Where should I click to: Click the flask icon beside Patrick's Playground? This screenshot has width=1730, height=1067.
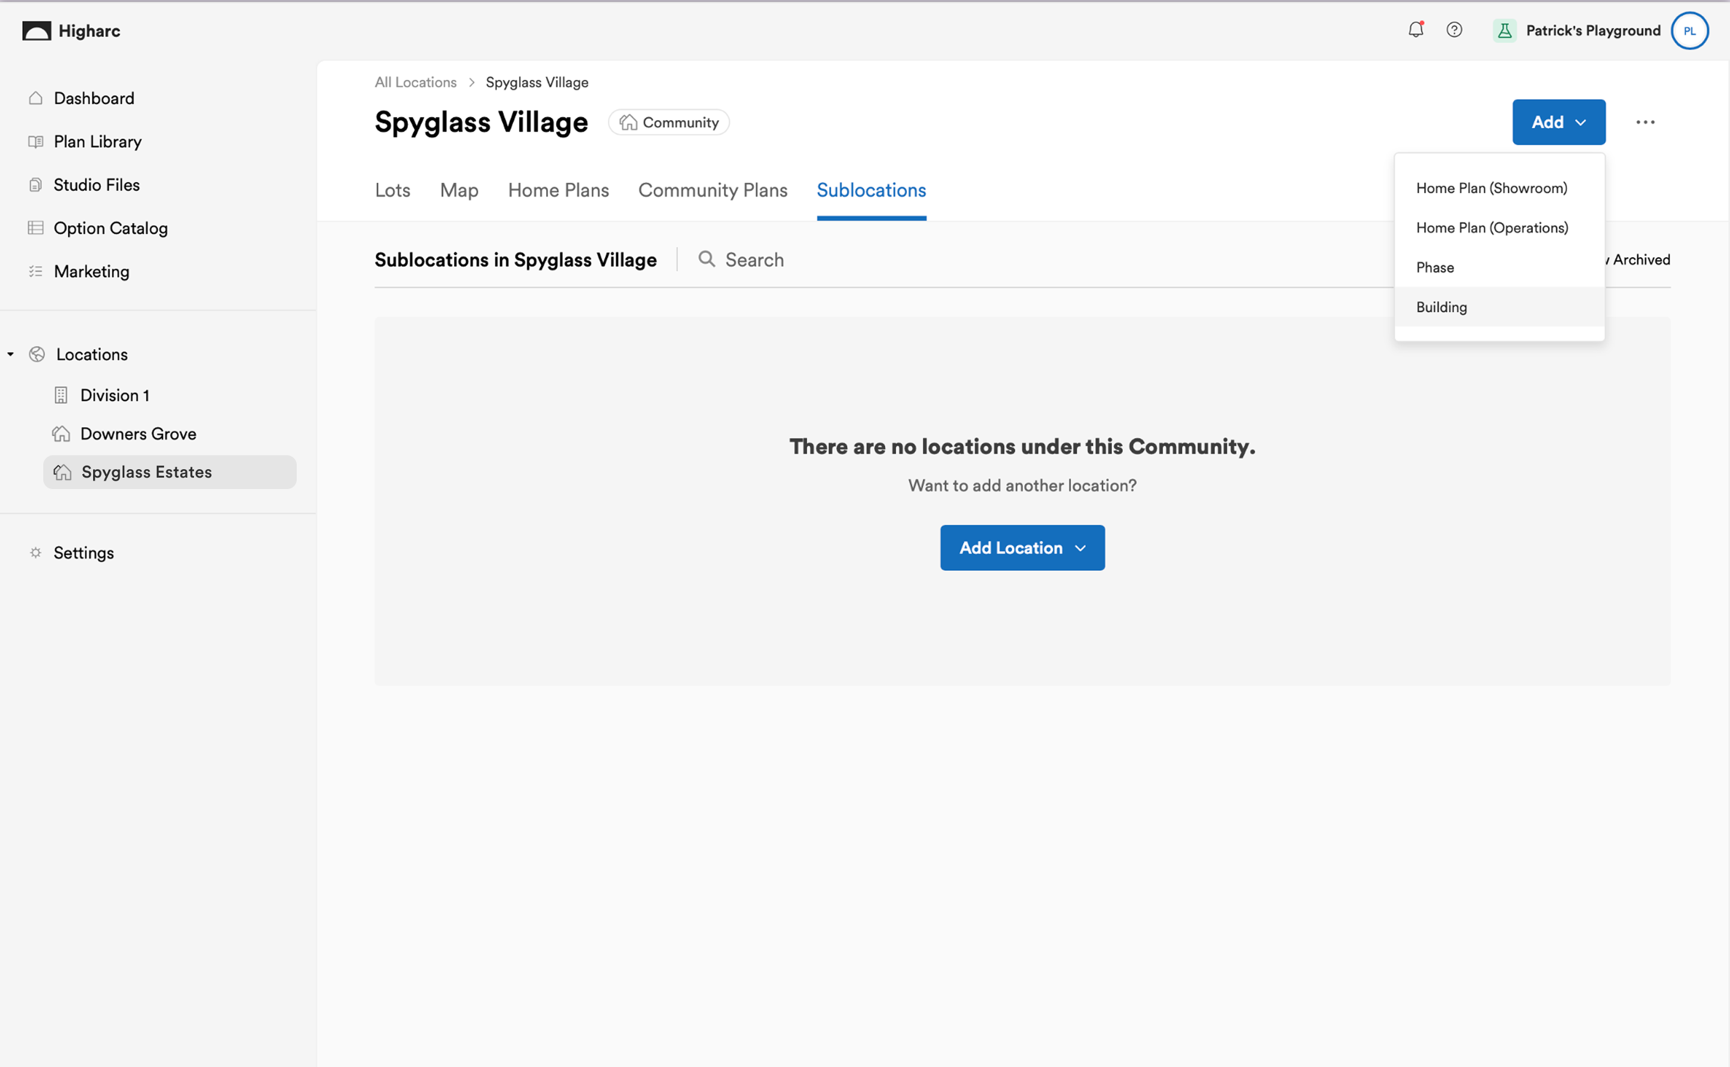[1505, 31]
